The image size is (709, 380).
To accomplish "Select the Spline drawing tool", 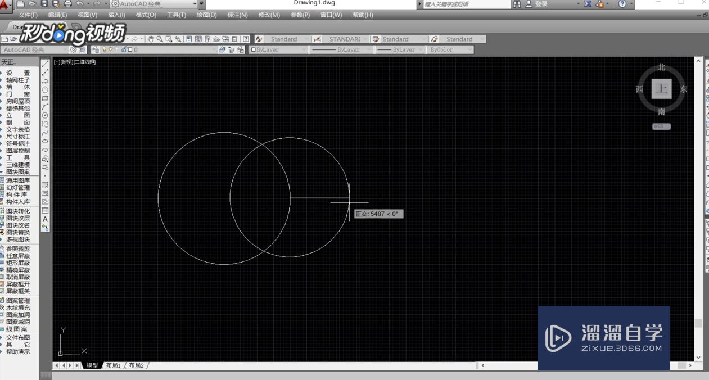I will point(46,133).
